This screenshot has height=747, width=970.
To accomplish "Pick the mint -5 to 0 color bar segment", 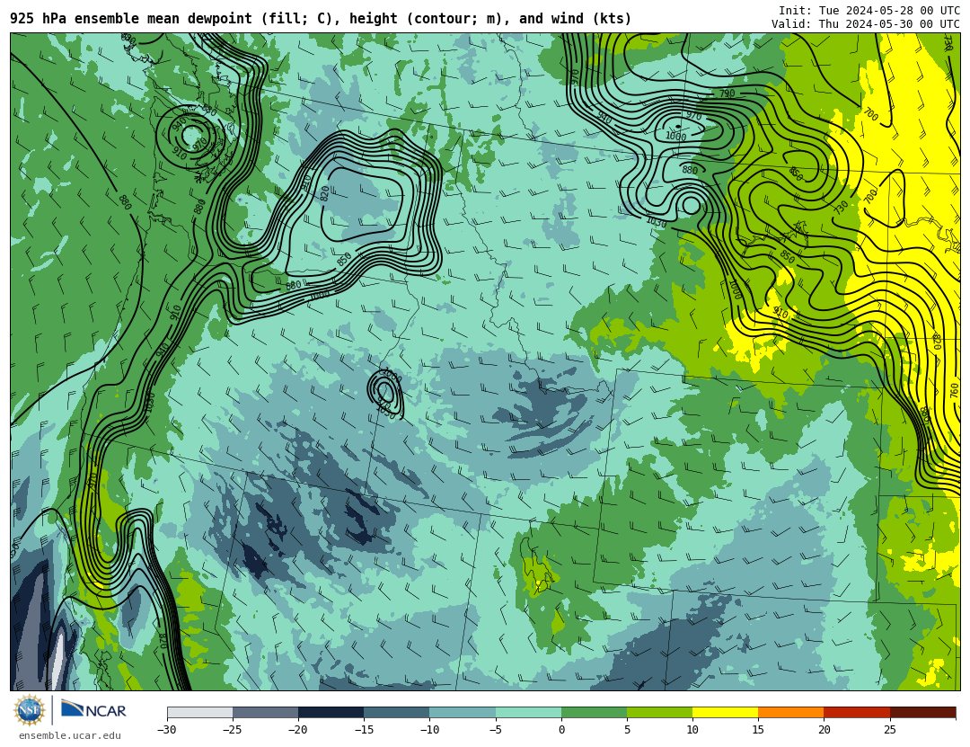I will (528, 712).
